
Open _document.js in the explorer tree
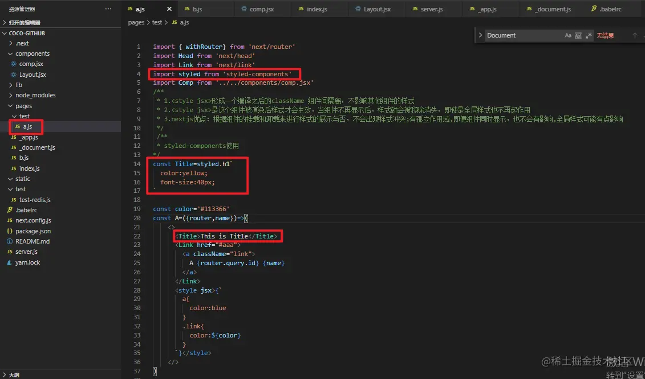[61, 147]
